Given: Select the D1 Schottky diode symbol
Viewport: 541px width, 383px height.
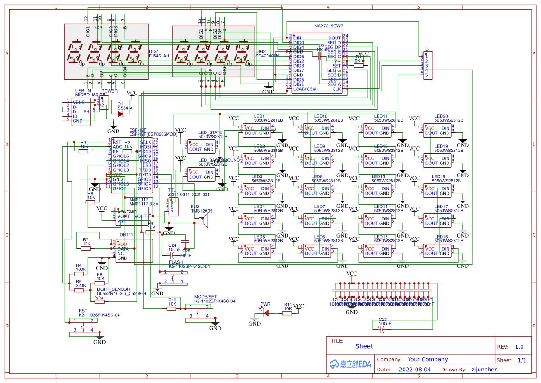Looking at the screenshot, I should pyautogui.click(x=120, y=113).
